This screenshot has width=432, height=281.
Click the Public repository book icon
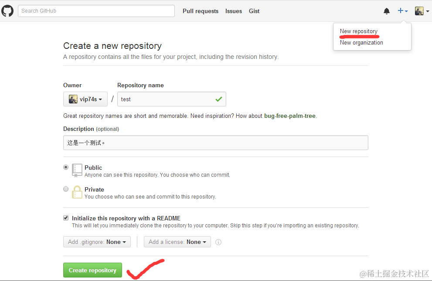coord(77,171)
